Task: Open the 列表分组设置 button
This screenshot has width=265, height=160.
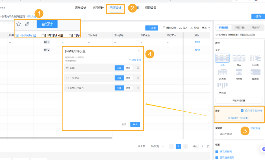Action: (239, 100)
